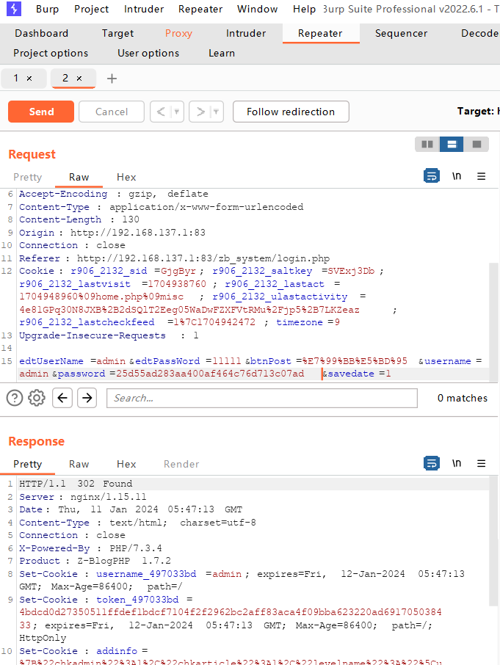Viewport: 500px width, 665px height.
Task: Toggle word wrap in Request panel
Action: pyautogui.click(x=432, y=175)
